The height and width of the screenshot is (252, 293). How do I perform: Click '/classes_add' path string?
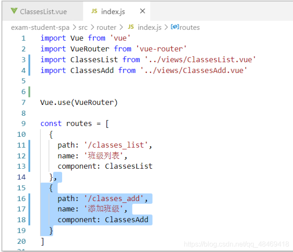coord(113,198)
